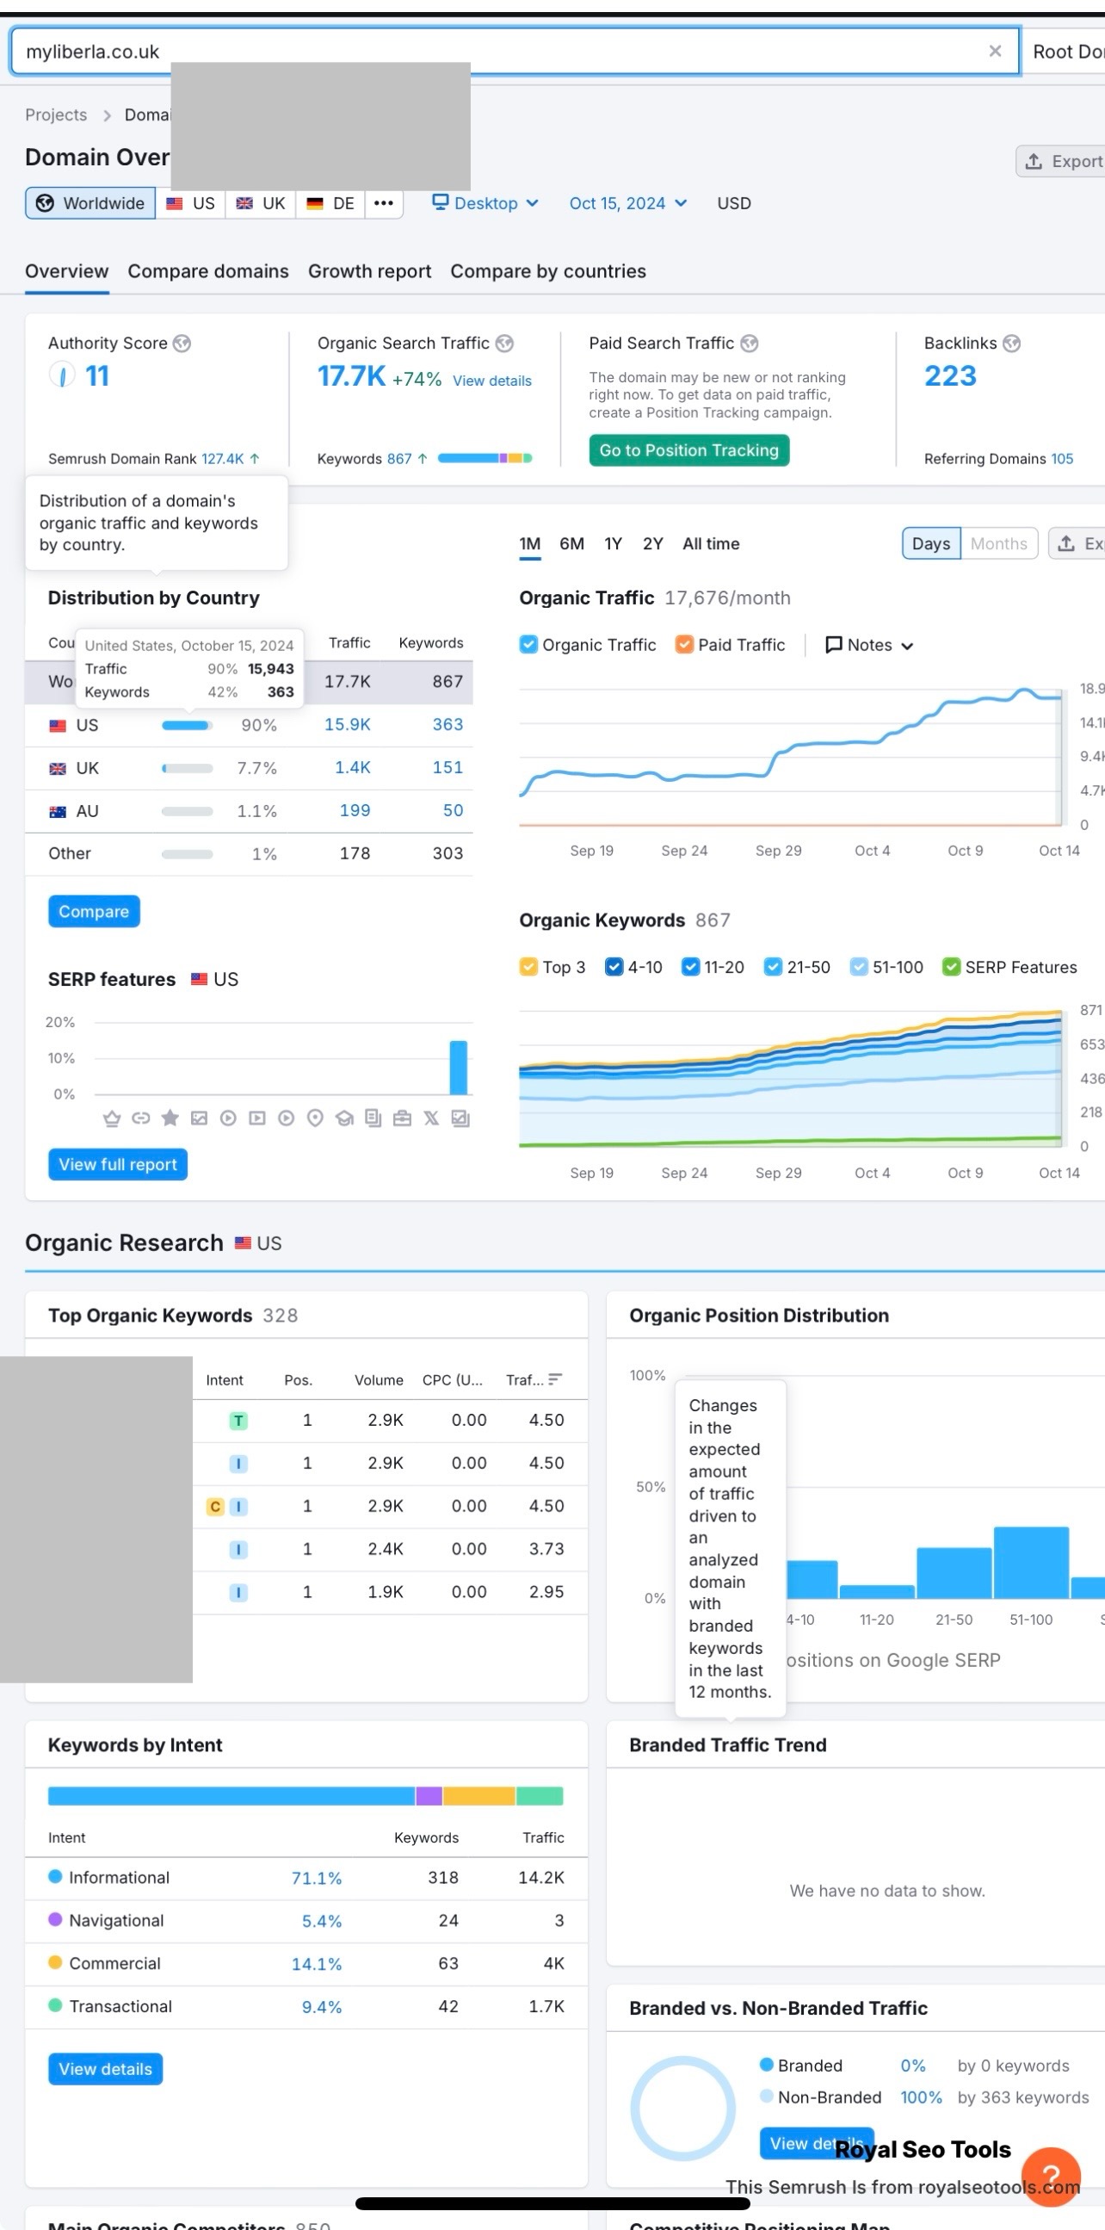Switch to the Compare domains tab
This screenshot has width=1105, height=2230.
(208, 271)
